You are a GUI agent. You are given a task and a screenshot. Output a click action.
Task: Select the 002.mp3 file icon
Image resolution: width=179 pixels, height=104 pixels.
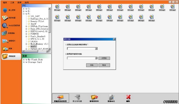(68, 6)
